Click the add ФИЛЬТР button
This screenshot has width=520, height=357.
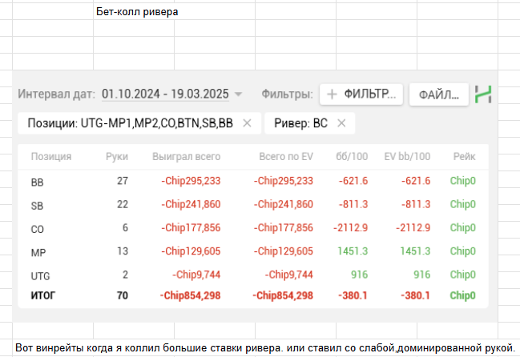(x=361, y=94)
